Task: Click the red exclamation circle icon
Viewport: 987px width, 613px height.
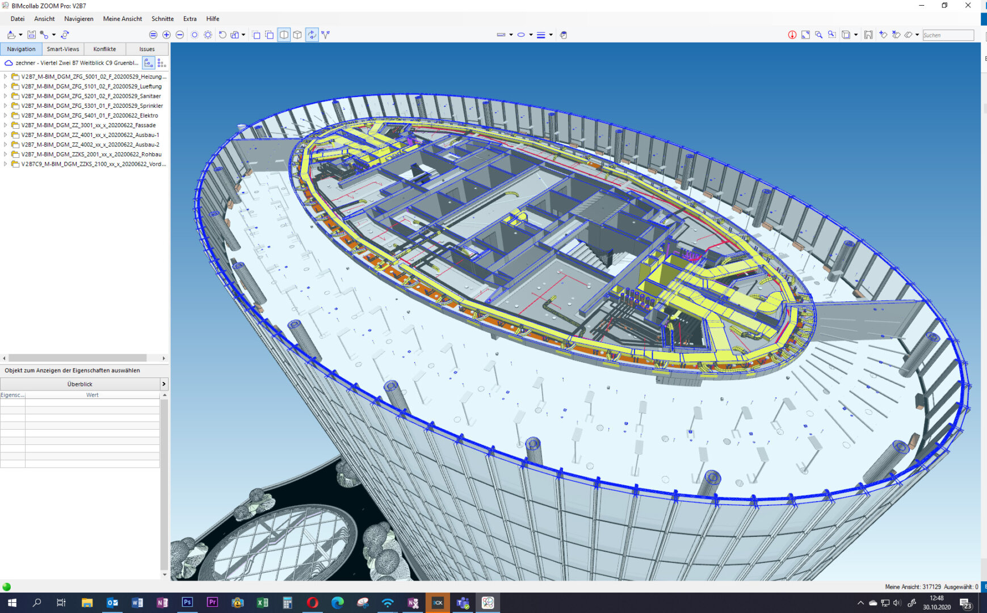Action: (x=792, y=35)
